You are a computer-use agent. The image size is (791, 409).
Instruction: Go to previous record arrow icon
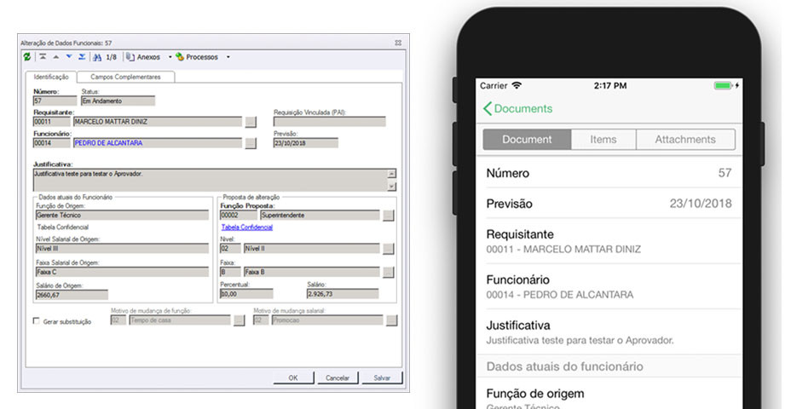click(x=56, y=57)
